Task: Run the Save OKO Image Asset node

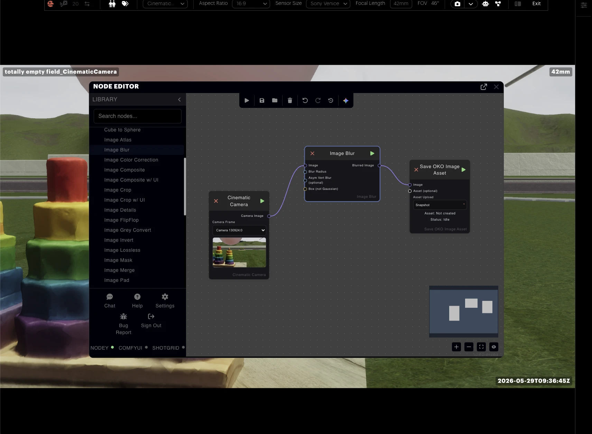Action: pyautogui.click(x=464, y=170)
